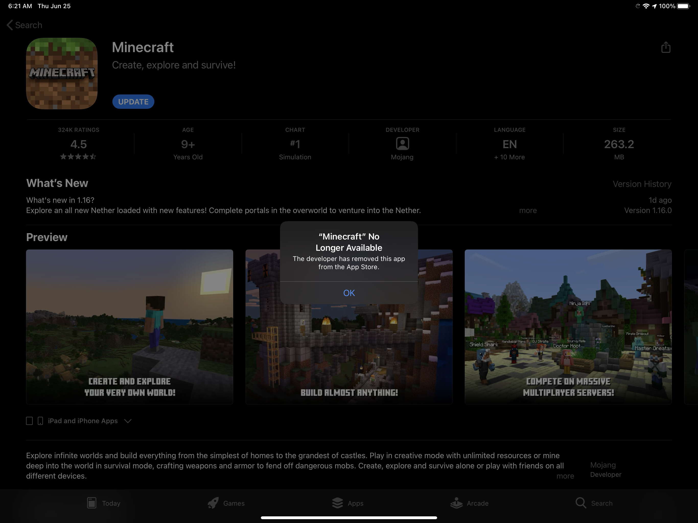Open the Arcade joystick icon
The width and height of the screenshot is (698, 523).
click(x=456, y=503)
